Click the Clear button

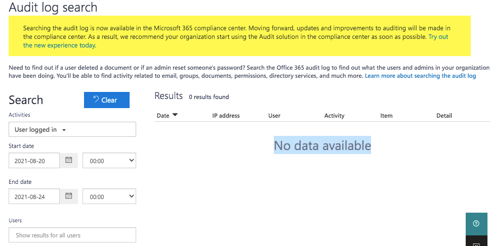[x=107, y=100]
